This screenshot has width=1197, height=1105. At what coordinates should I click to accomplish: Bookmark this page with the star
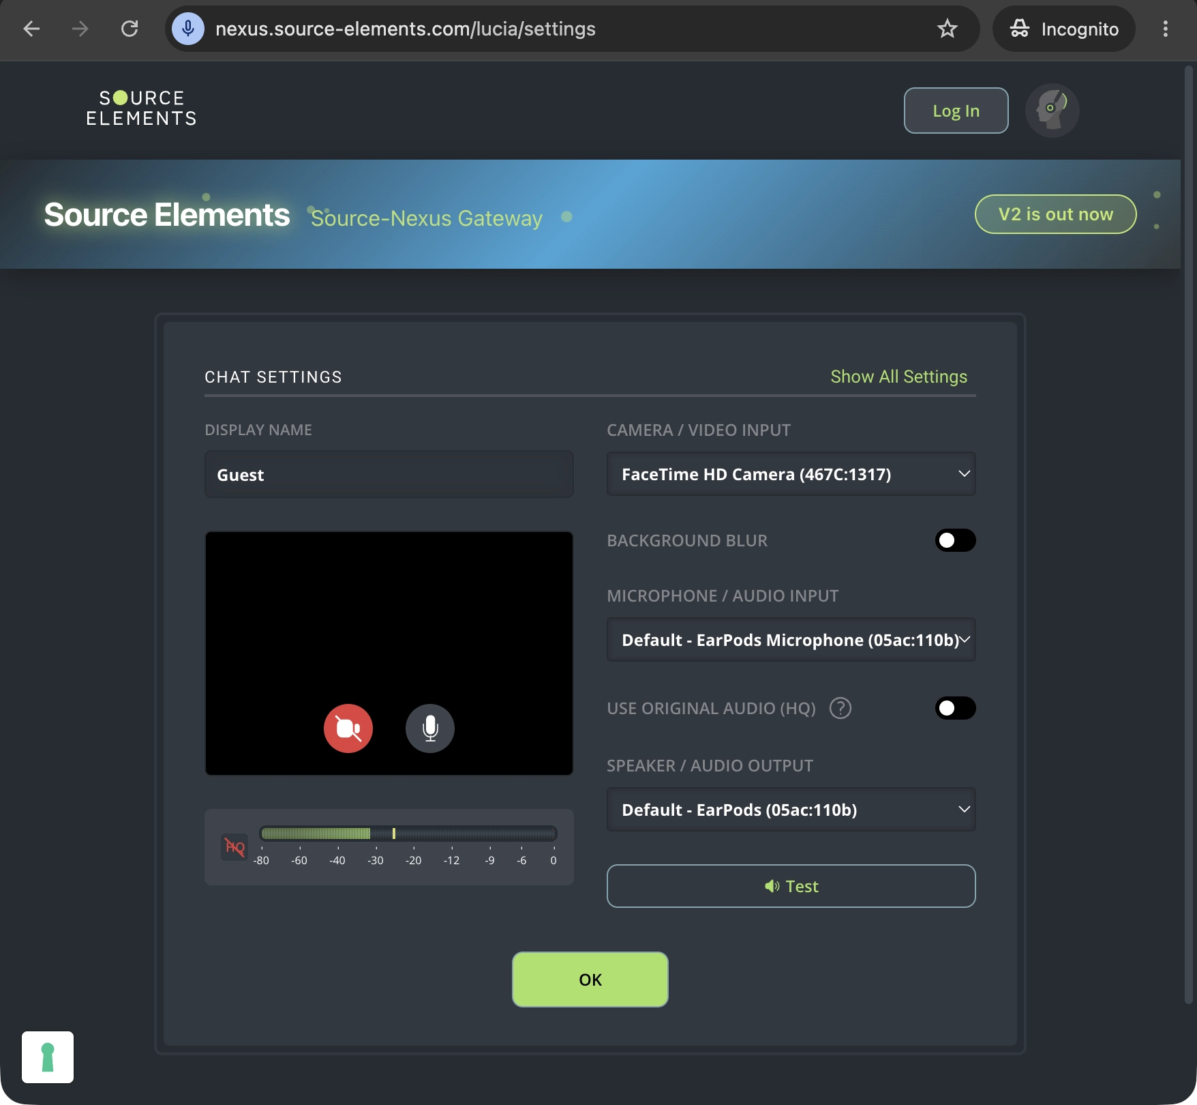pos(948,29)
